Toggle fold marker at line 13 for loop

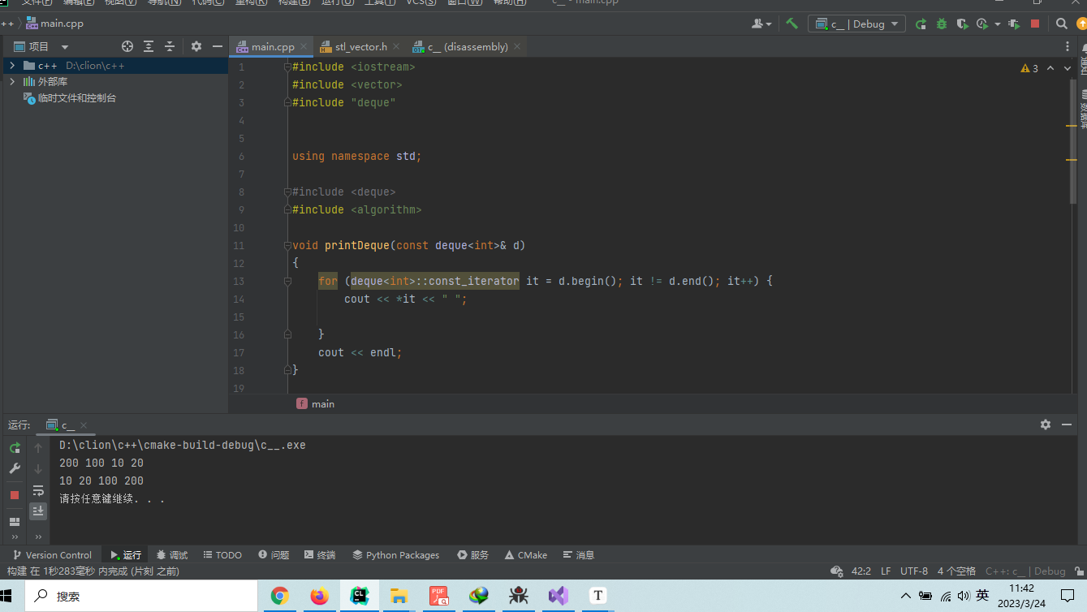pyautogui.click(x=287, y=281)
